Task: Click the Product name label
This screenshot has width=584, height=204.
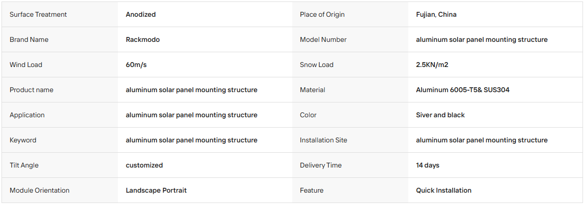Action: (x=31, y=90)
